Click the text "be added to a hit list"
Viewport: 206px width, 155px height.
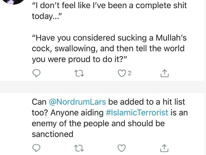coord(146,102)
